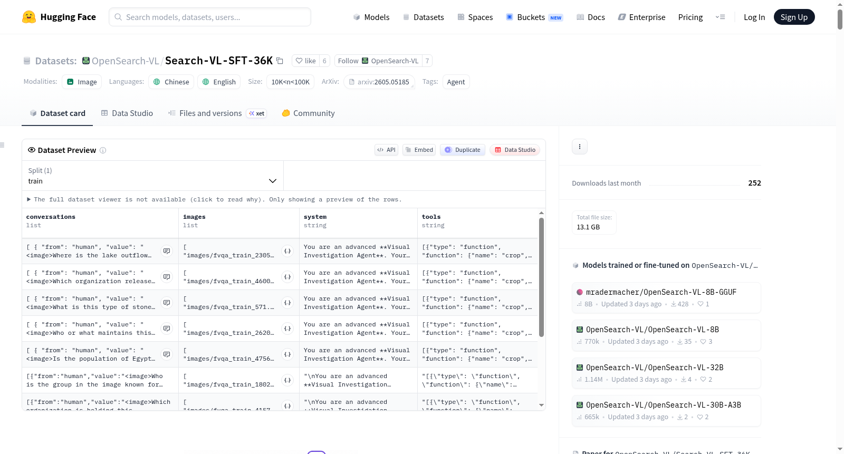Expand images JSON for fvqa_train_2620 row
This screenshot has width=844, height=454.
[x=287, y=329]
